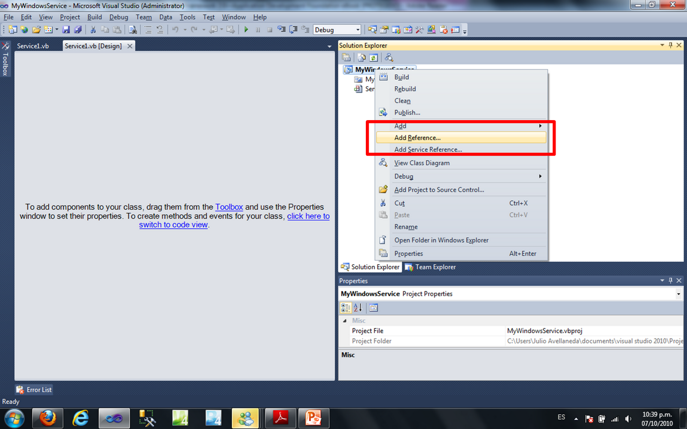Screen dimensions: 687x429
Task: Collapse the Misc category in Properties
Action: point(345,320)
